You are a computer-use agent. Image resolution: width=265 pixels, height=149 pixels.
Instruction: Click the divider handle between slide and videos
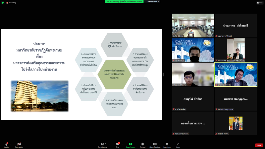point(163,74)
